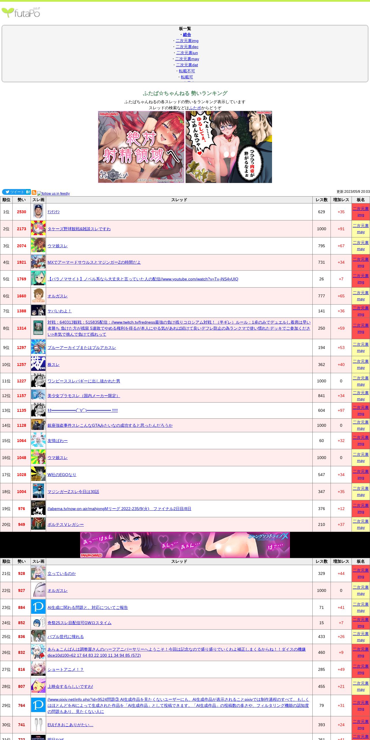The height and width of the screenshot is (740, 370).
Task: Open thumbnail of 美少女プラモスレ thread
Action: [38, 395]
